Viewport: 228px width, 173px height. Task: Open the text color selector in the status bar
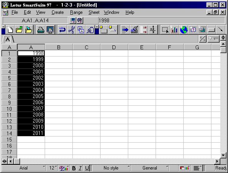click(64, 168)
